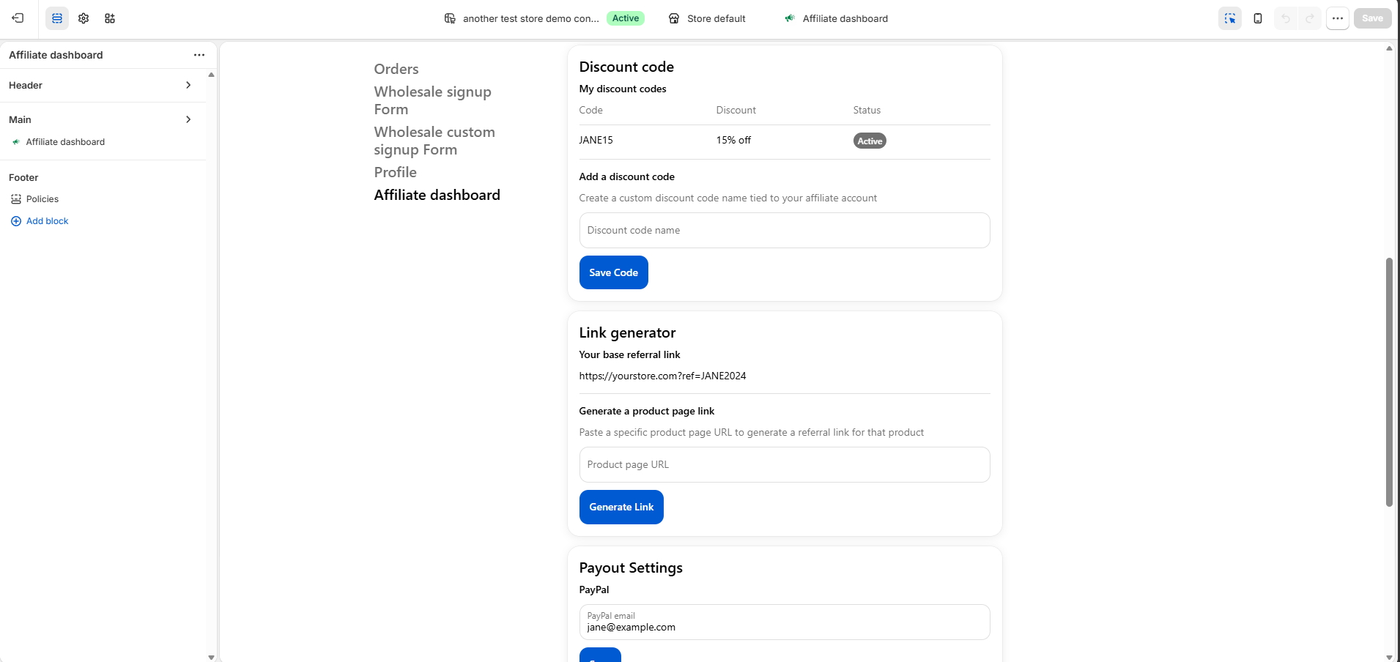
Task: Click the preview vertical scrollbar thumb
Action: tap(1389, 382)
